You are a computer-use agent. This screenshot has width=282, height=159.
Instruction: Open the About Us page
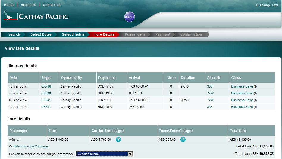pyautogui.click(x=28, y=5)
